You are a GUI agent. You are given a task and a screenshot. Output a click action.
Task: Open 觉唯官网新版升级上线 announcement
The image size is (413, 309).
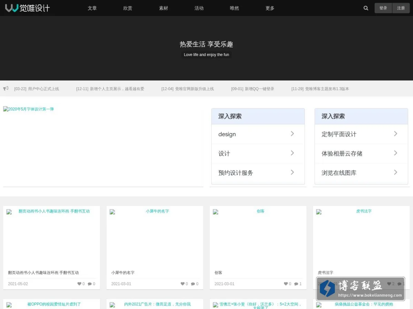(188, 89)
